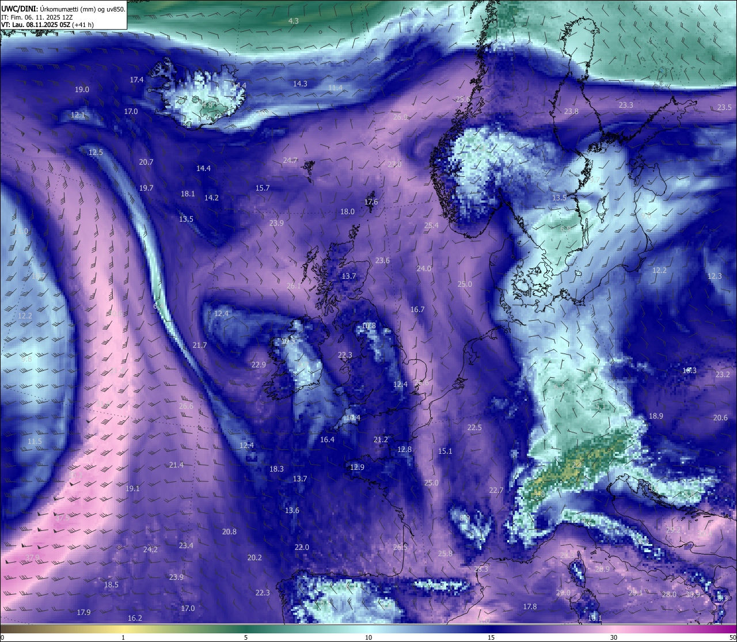Click the 12.3 value label
The height and width of the screenshot is (642, 737).
(x=714, y=276)
